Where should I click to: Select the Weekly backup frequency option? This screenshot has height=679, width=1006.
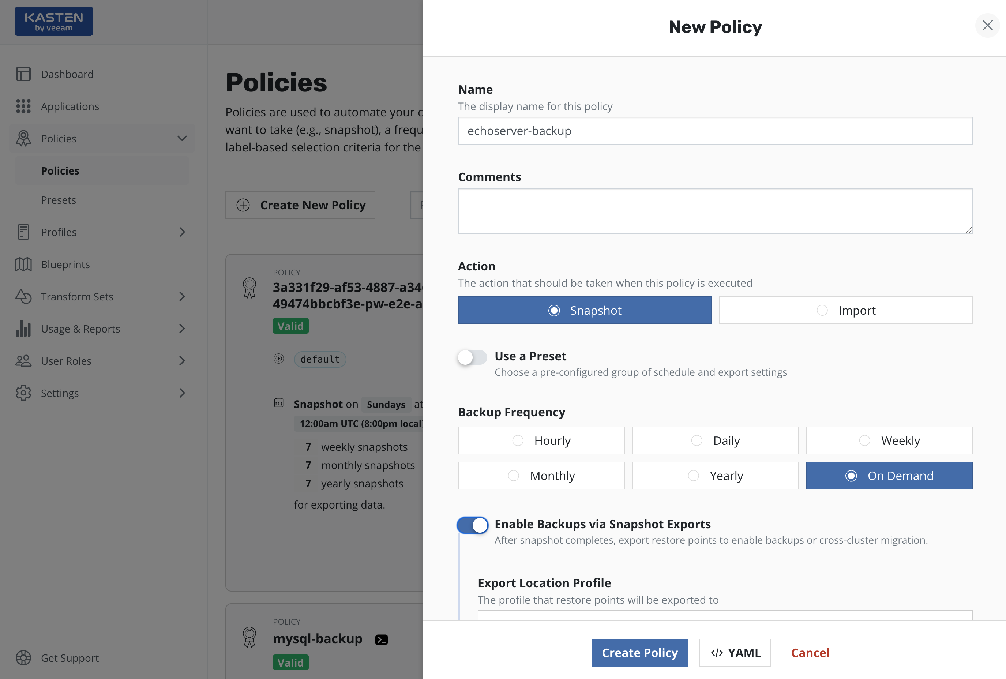[889, 440]
